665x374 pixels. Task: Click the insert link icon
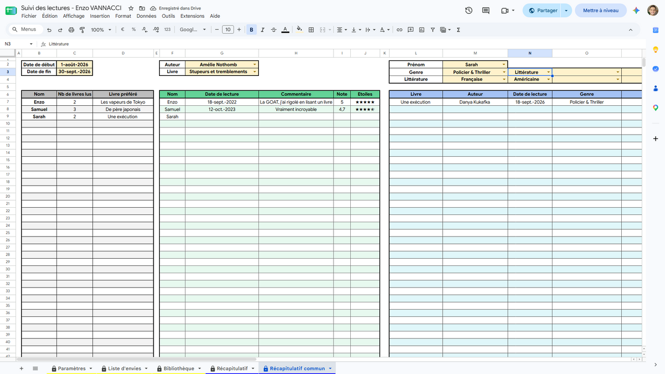pos(399,30)
